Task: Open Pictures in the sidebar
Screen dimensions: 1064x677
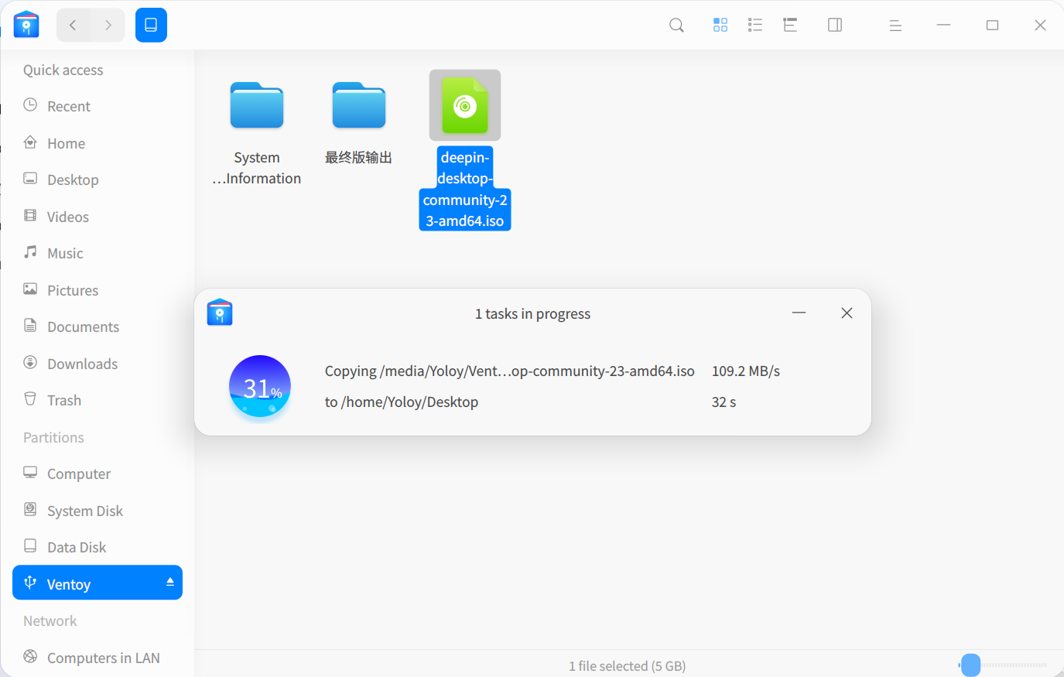Action: (x=98, y=290)
